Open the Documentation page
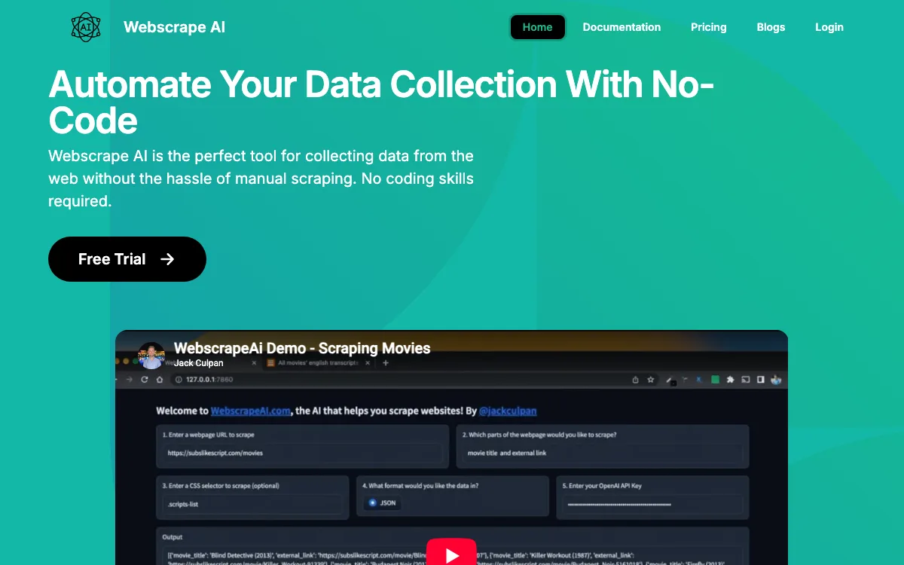The image size is (904, 565). pos(621,27)
